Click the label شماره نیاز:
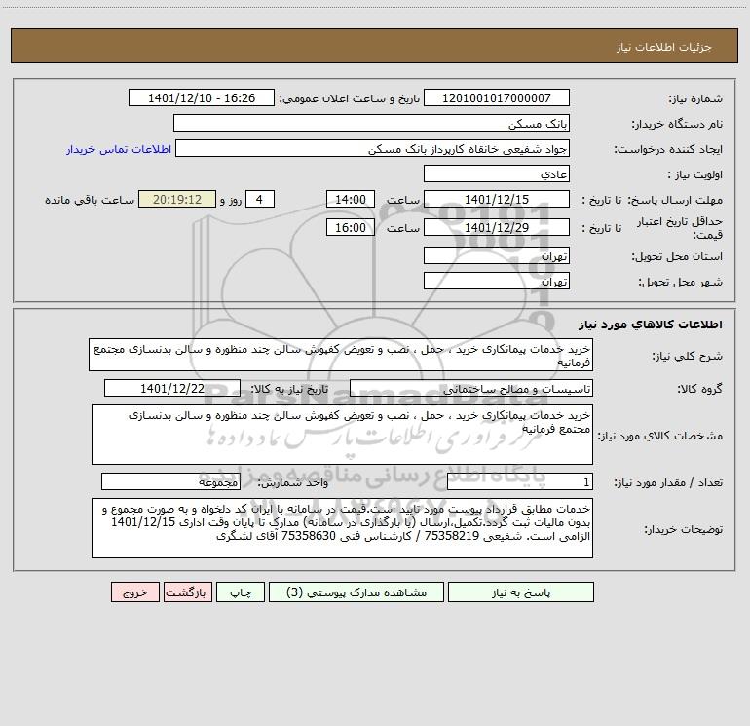The image size is (750, 726). point(695,98)
